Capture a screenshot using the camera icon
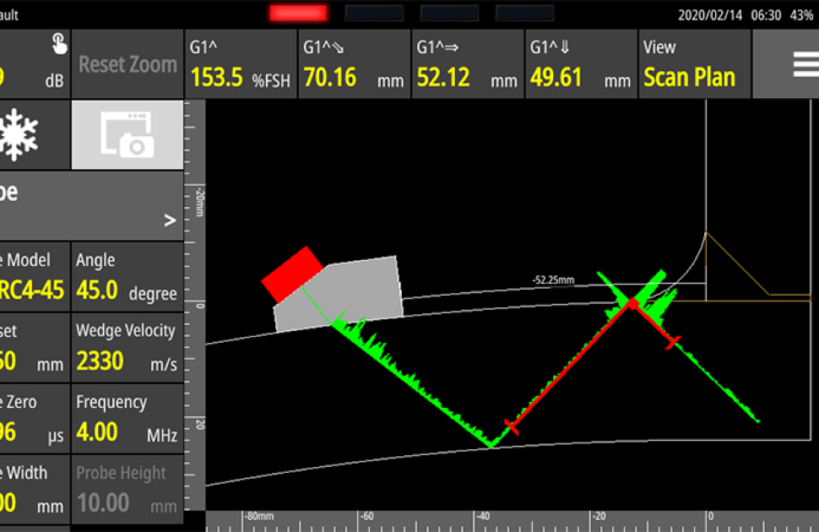Viewport: 819px width, 532px height. tap(127, 135)
